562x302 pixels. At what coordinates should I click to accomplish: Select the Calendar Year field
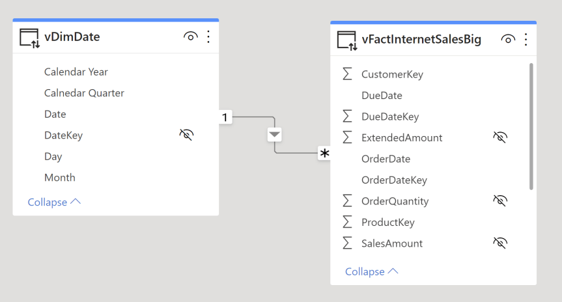tap(76, 72)
